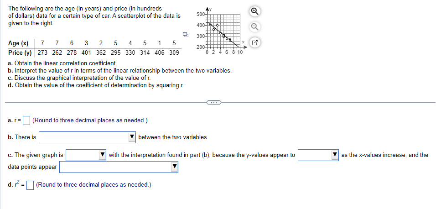Open the part b 'There is' dropdown
436x209 pixels.
coord(87,137)
